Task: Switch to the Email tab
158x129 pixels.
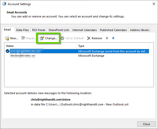Action: click(x=8, y=29)
